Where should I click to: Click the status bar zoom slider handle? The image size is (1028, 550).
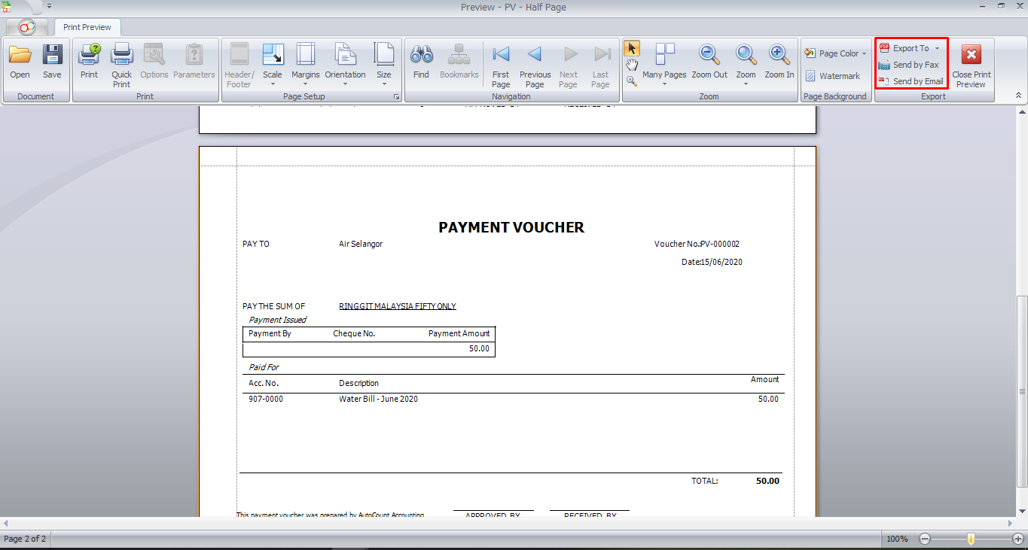tap(972, 539)
